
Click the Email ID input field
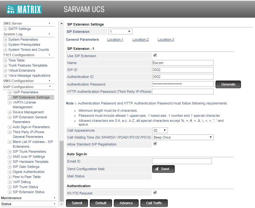click(x=182, y=161)
